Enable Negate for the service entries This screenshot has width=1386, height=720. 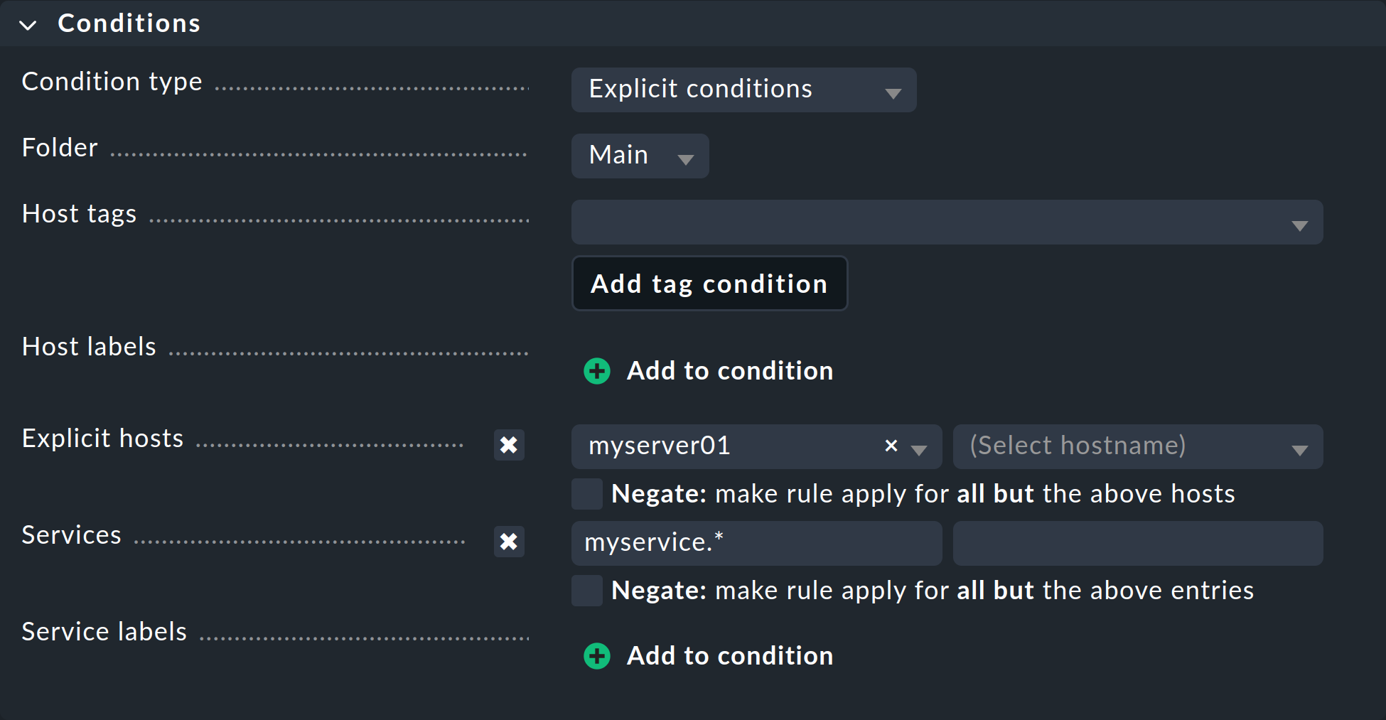click(x=586, y=591)
